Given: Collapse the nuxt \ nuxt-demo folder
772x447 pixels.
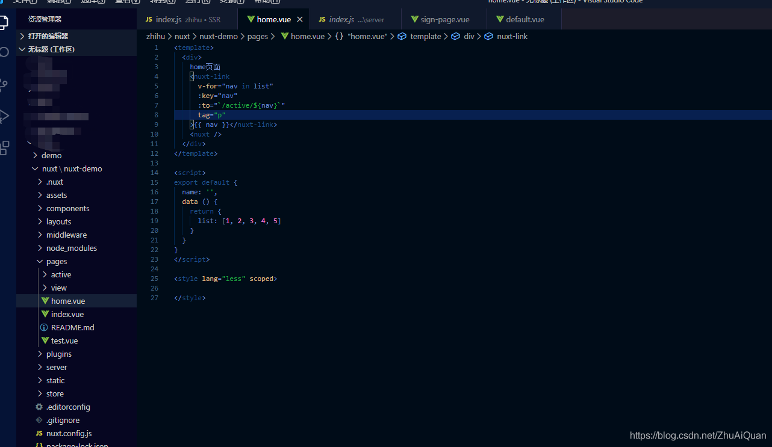Looking at the screenshot, I should 76,168.
